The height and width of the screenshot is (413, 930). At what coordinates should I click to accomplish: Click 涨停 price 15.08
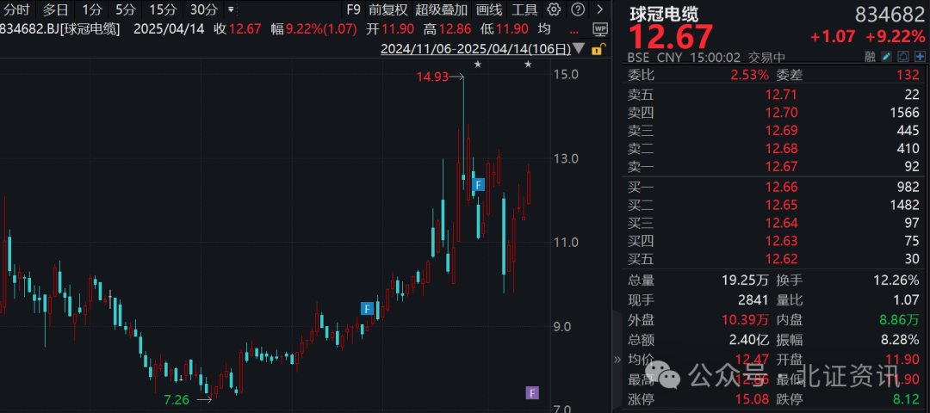753,398
